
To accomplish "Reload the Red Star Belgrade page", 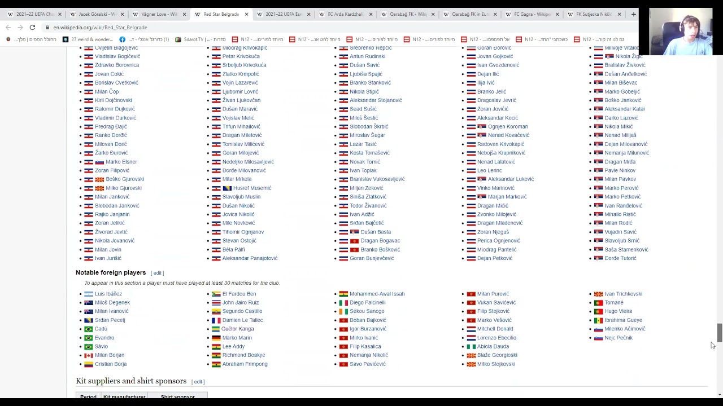I will 32,27.
